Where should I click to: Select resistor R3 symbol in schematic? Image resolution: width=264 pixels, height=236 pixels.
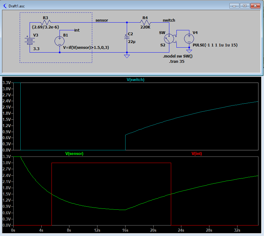(45, 22)
